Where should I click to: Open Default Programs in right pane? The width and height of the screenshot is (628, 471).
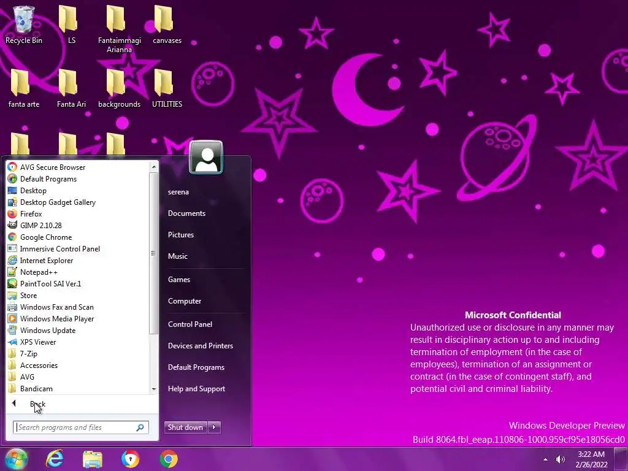(x=196, y=367)
